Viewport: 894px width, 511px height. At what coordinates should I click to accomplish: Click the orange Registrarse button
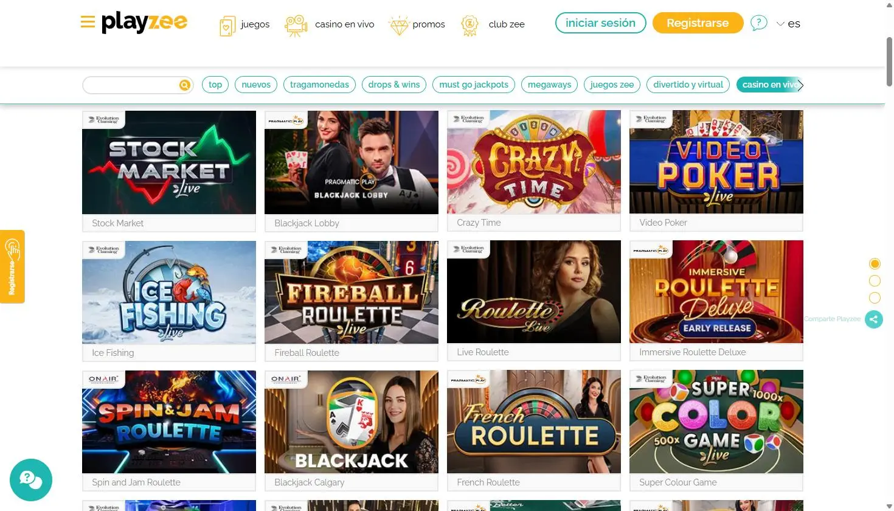[698, 23]
